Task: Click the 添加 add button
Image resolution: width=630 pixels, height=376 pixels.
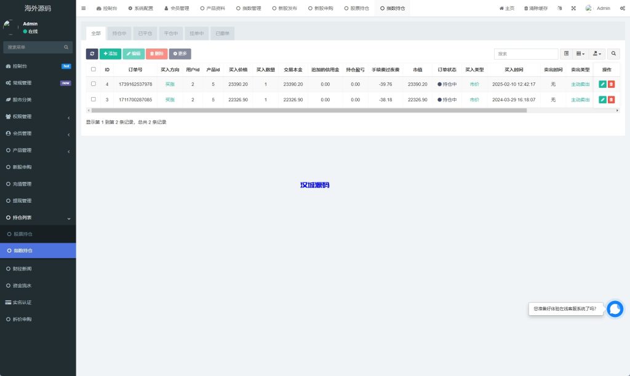Action: [x=111, y=53]
